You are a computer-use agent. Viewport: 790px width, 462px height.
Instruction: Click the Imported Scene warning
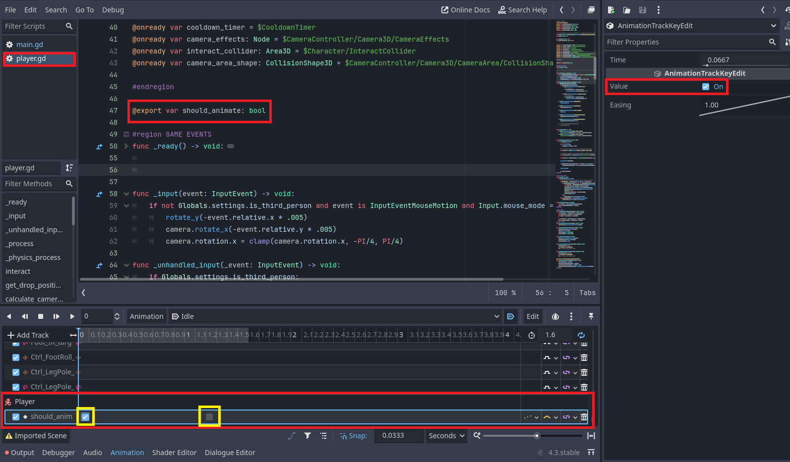point(36,436)
